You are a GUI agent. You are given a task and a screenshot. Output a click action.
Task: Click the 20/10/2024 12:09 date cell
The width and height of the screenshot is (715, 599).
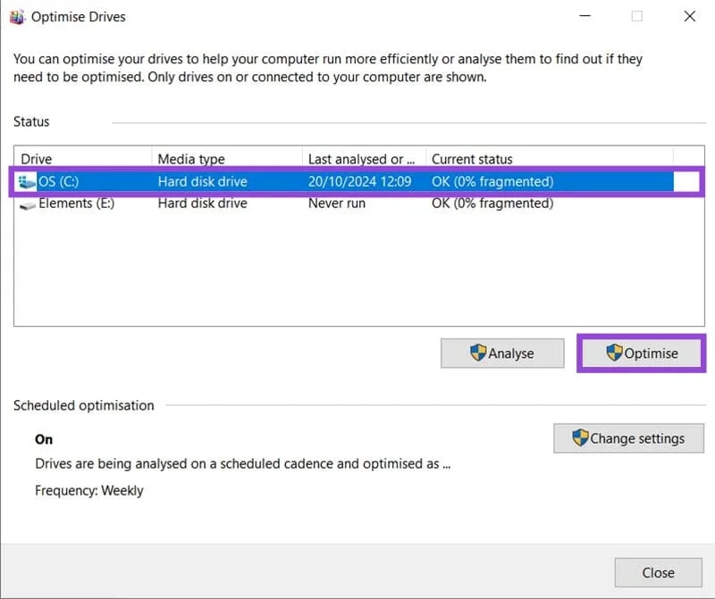tap(359, 182)
